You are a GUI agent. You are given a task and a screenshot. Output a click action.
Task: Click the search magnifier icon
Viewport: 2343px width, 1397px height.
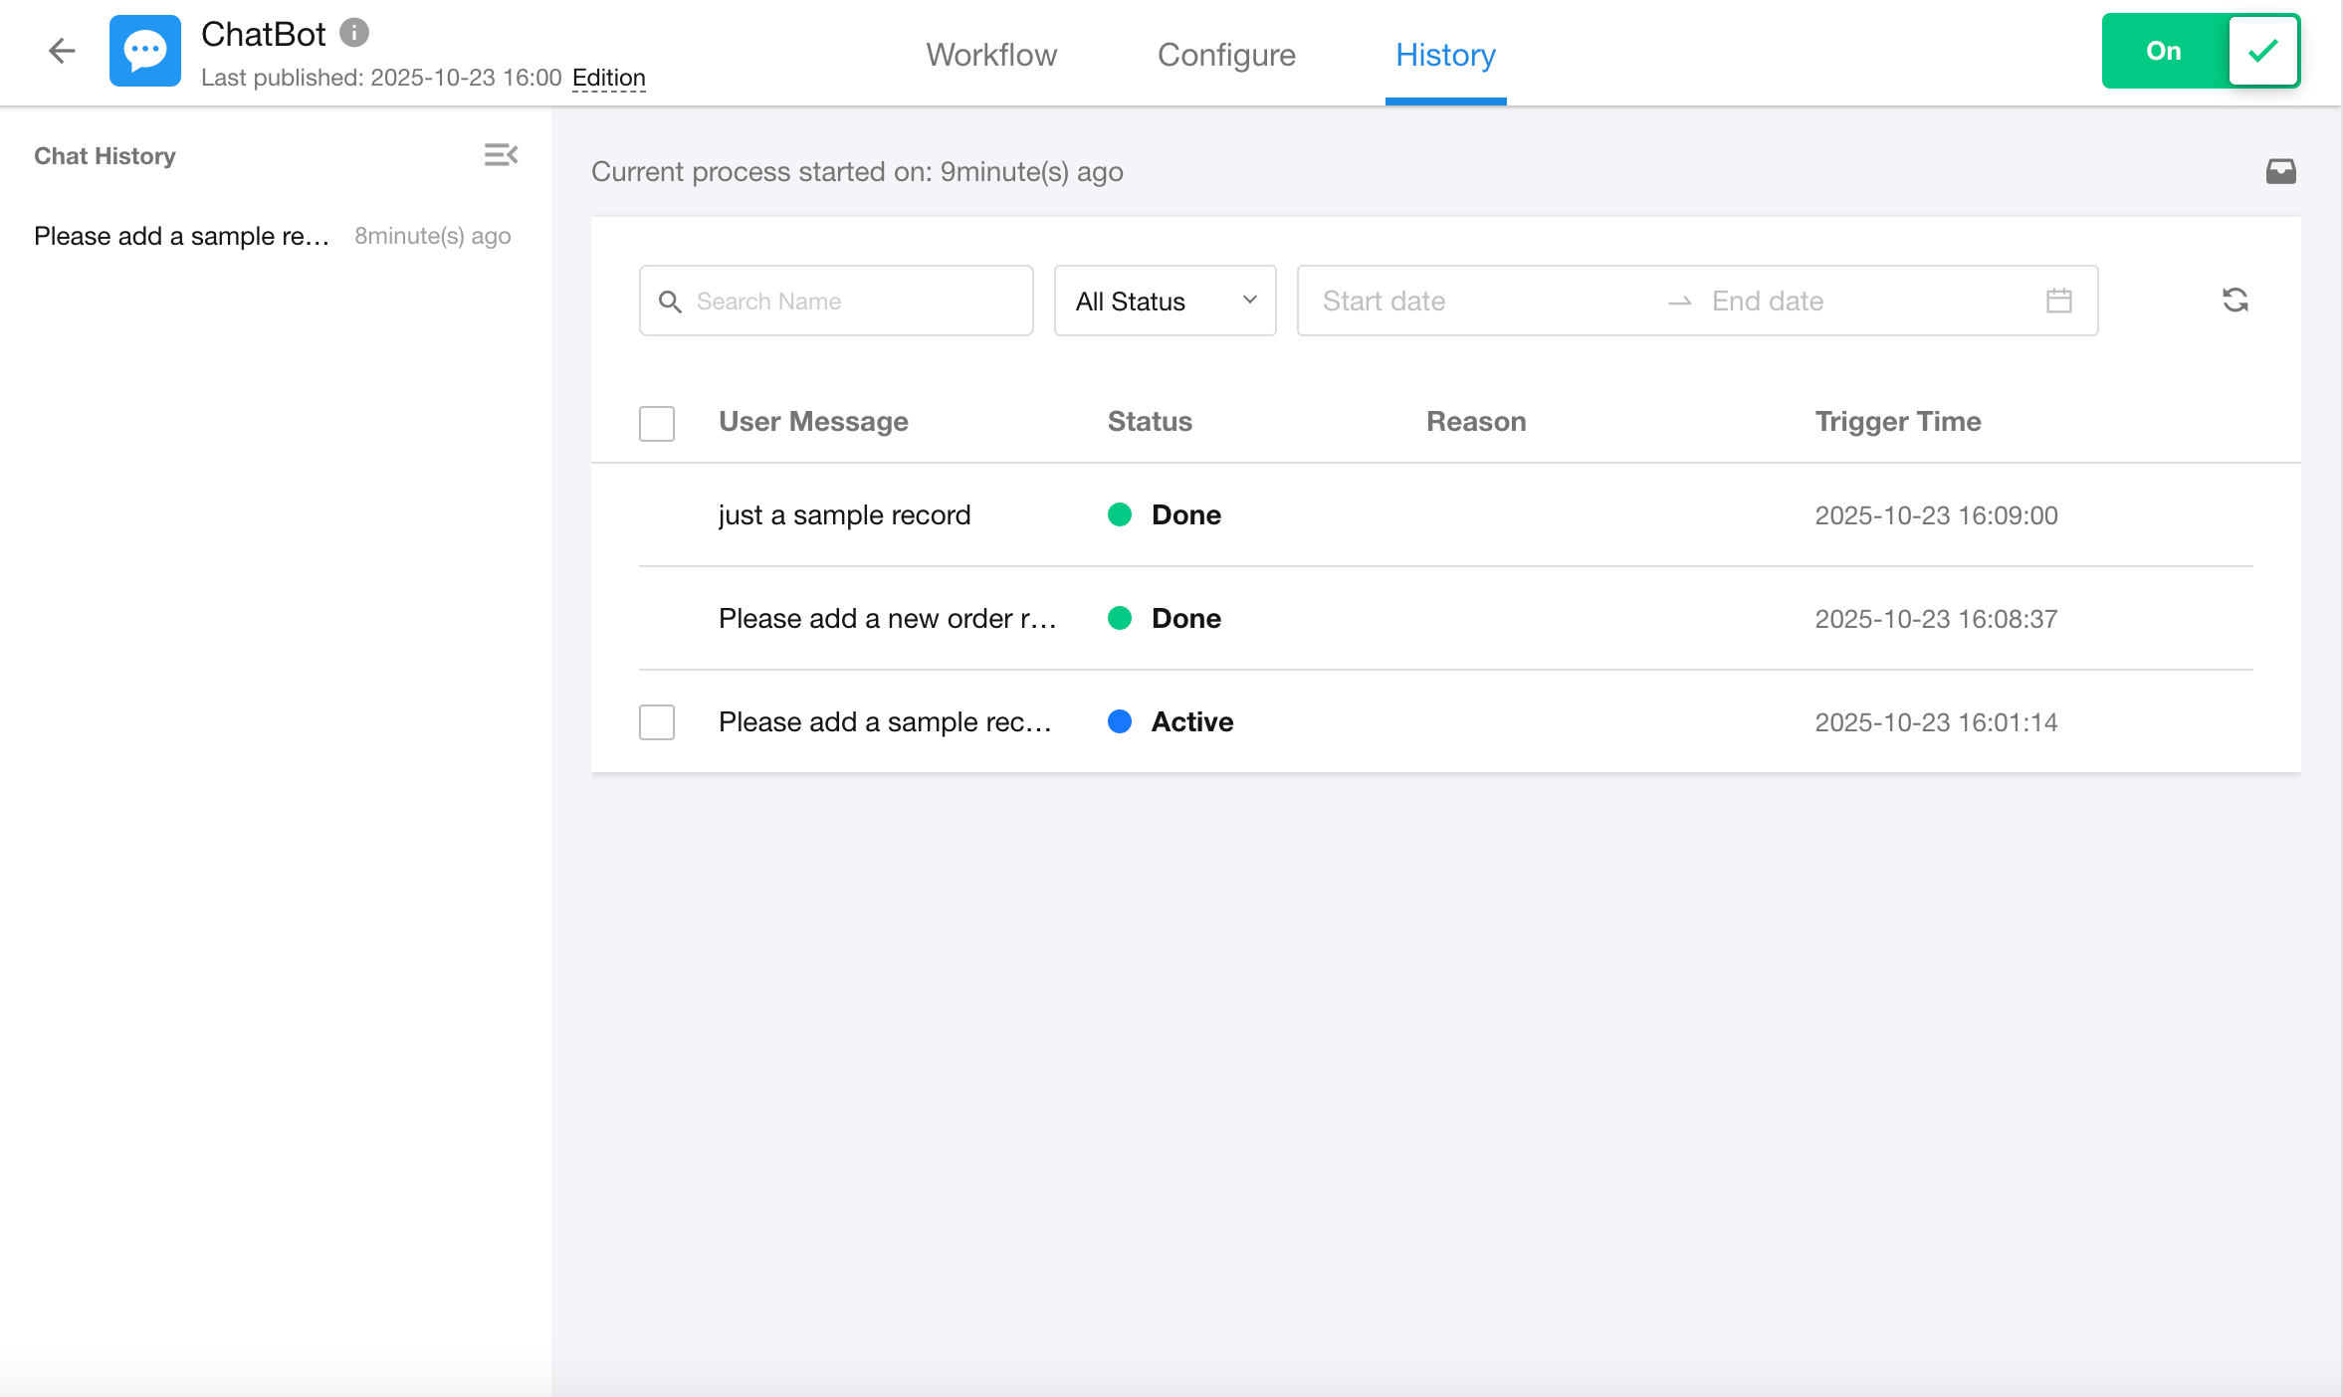pos(671,301)
